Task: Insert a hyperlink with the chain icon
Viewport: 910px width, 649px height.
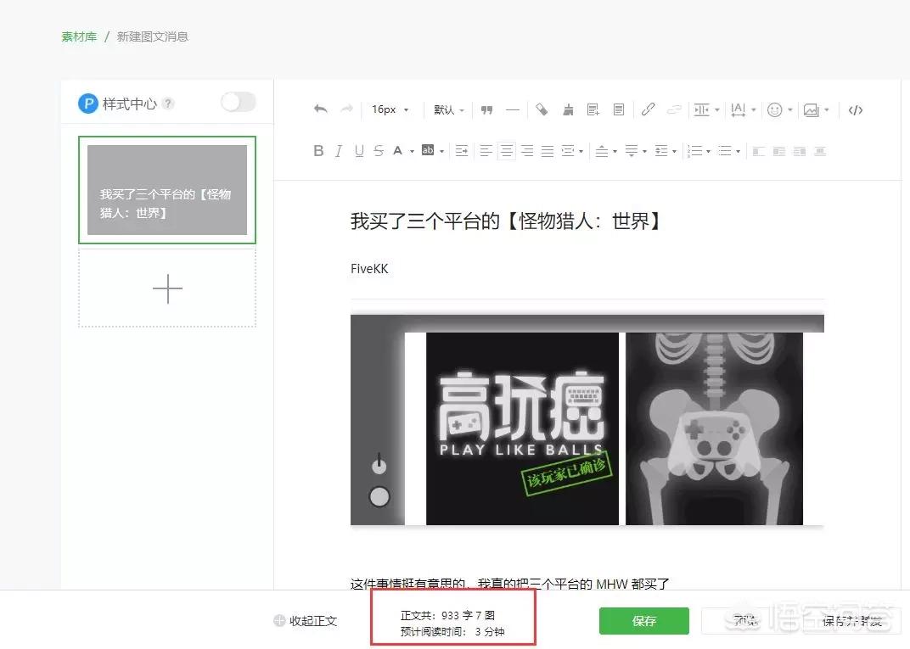Action: click(x=649, y=109)
